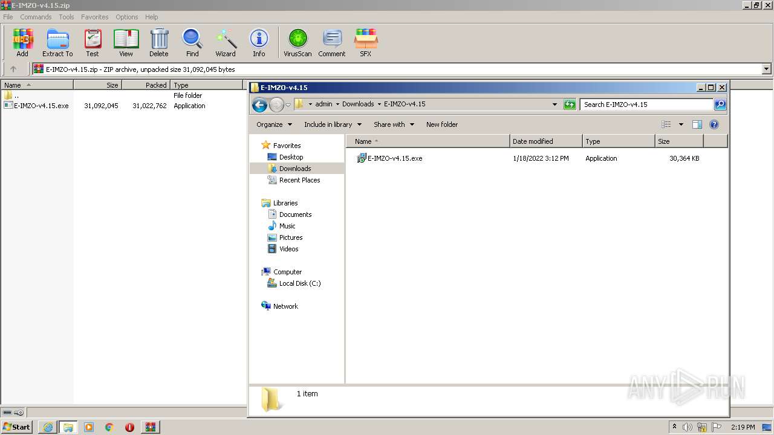This screenshot has width=774, height=435.
Task: Sort WinRAR list by Name column
Action: [x=37, y=85]
